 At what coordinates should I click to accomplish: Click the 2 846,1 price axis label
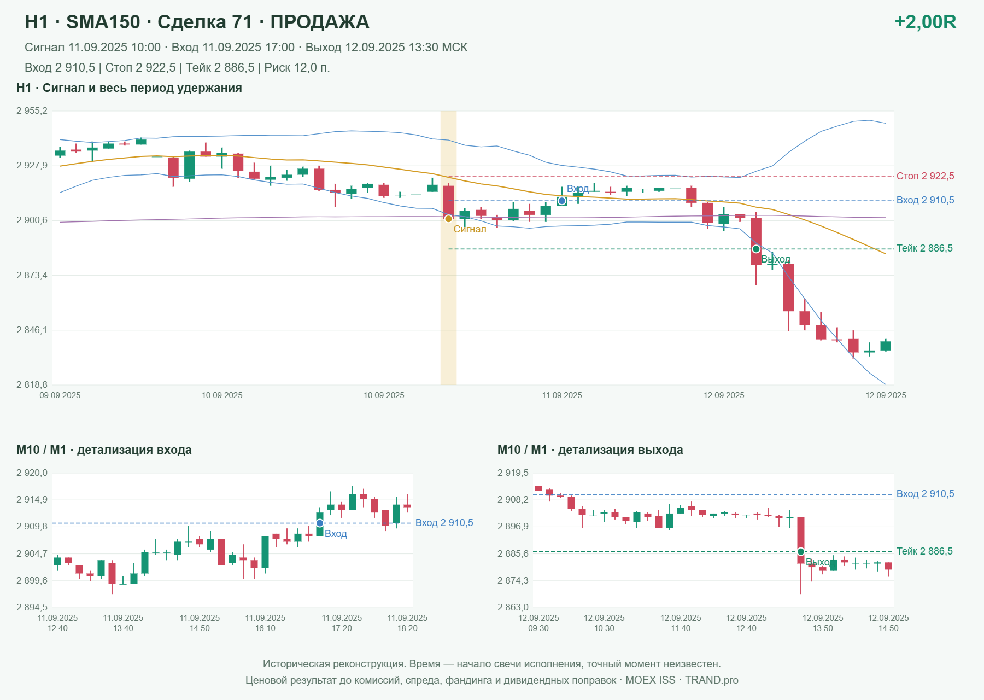pyautogui.click(x=32, y=330)
